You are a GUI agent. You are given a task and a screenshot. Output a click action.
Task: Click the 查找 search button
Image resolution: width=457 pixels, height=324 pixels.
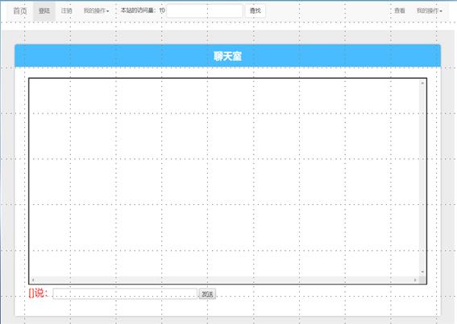pyautogui.click(x=256, y=11)
